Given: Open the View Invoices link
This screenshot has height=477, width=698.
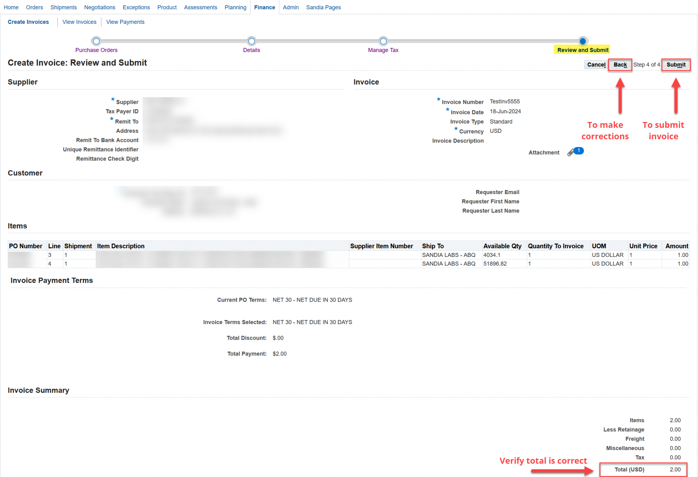Looking at the screenshot, I should (79, 22).
